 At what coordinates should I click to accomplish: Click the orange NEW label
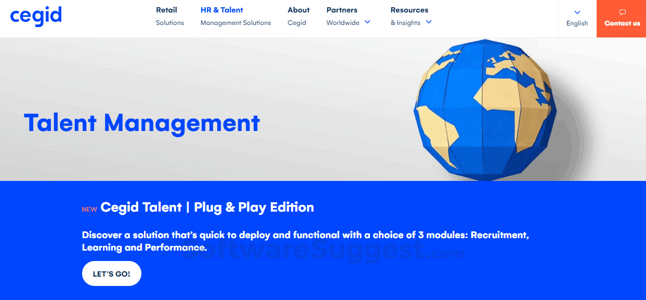point(89,210)
